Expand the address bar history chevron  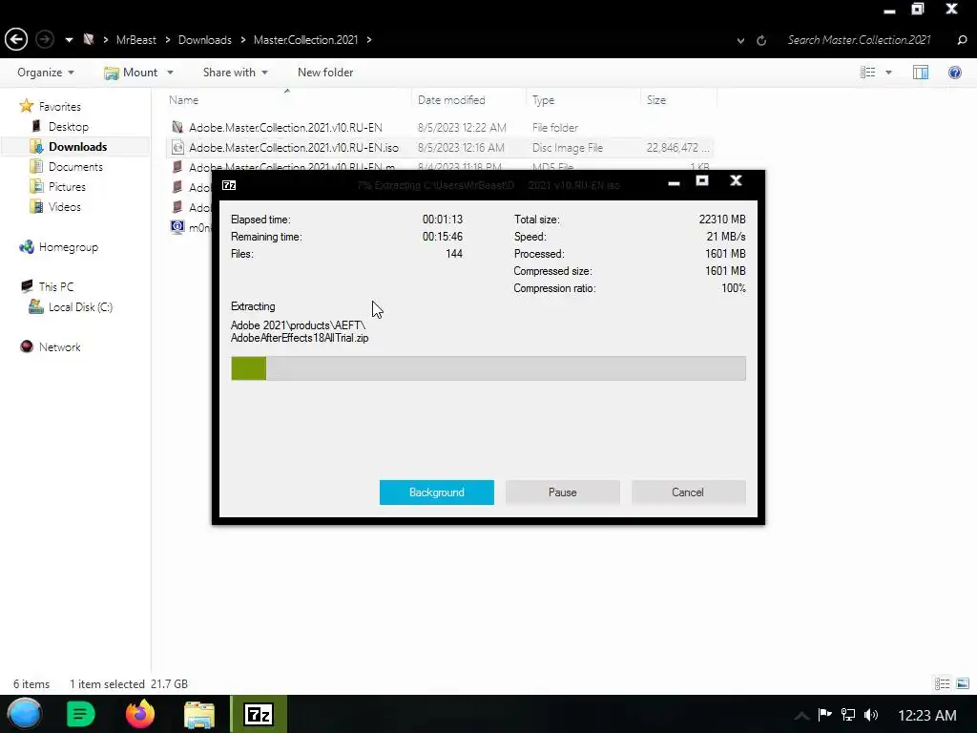740,41
